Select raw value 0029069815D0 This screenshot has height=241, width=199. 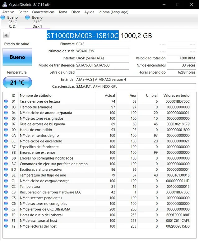[178, 226]
